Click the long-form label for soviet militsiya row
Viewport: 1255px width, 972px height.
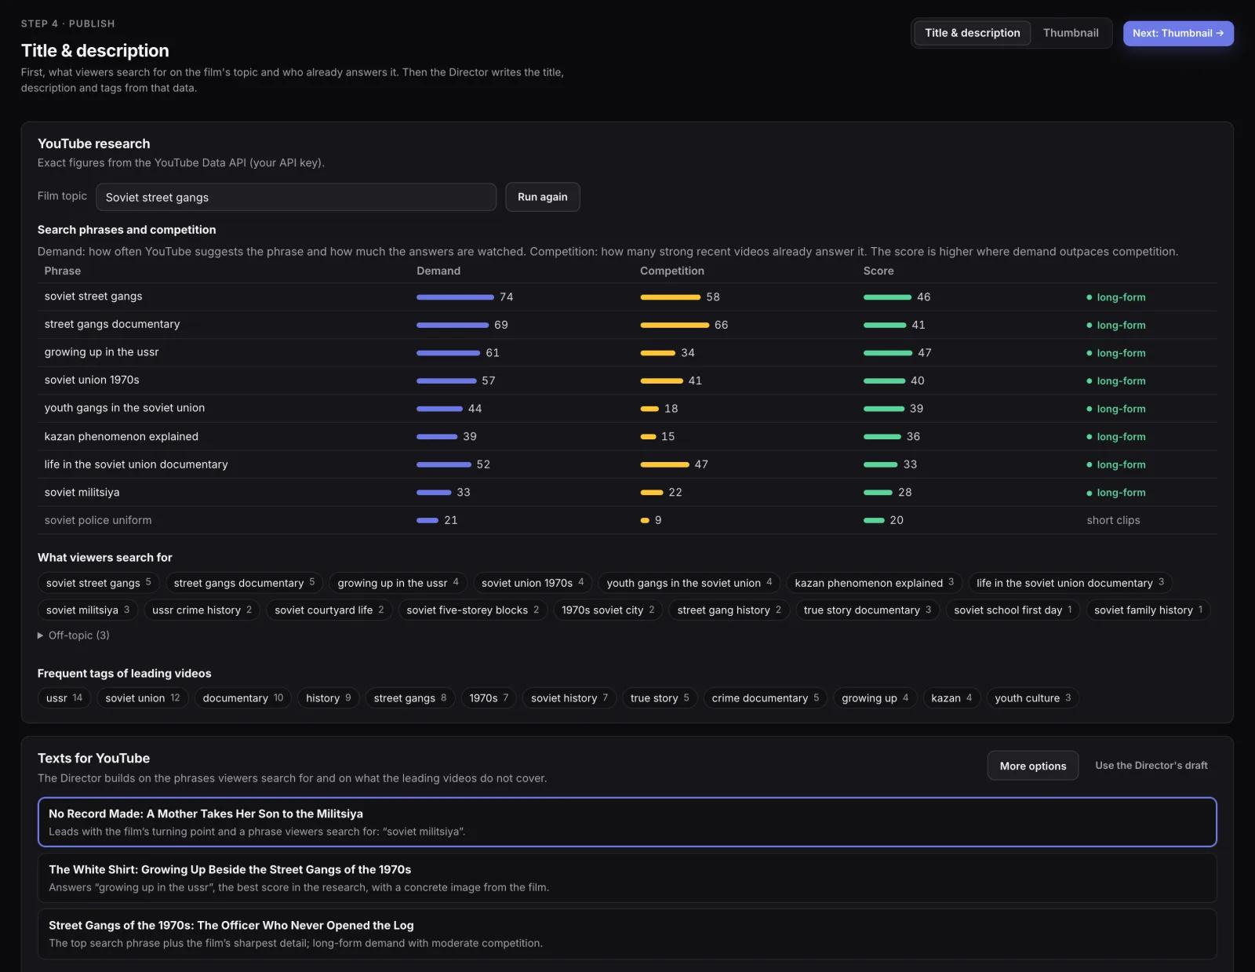(1116, 493)
